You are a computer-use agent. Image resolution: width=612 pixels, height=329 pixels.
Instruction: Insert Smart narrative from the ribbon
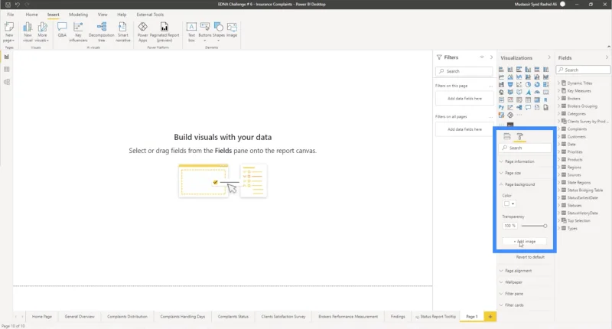coord(123,32)
